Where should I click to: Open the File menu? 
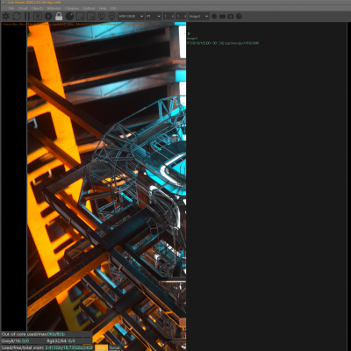point(11,8)
